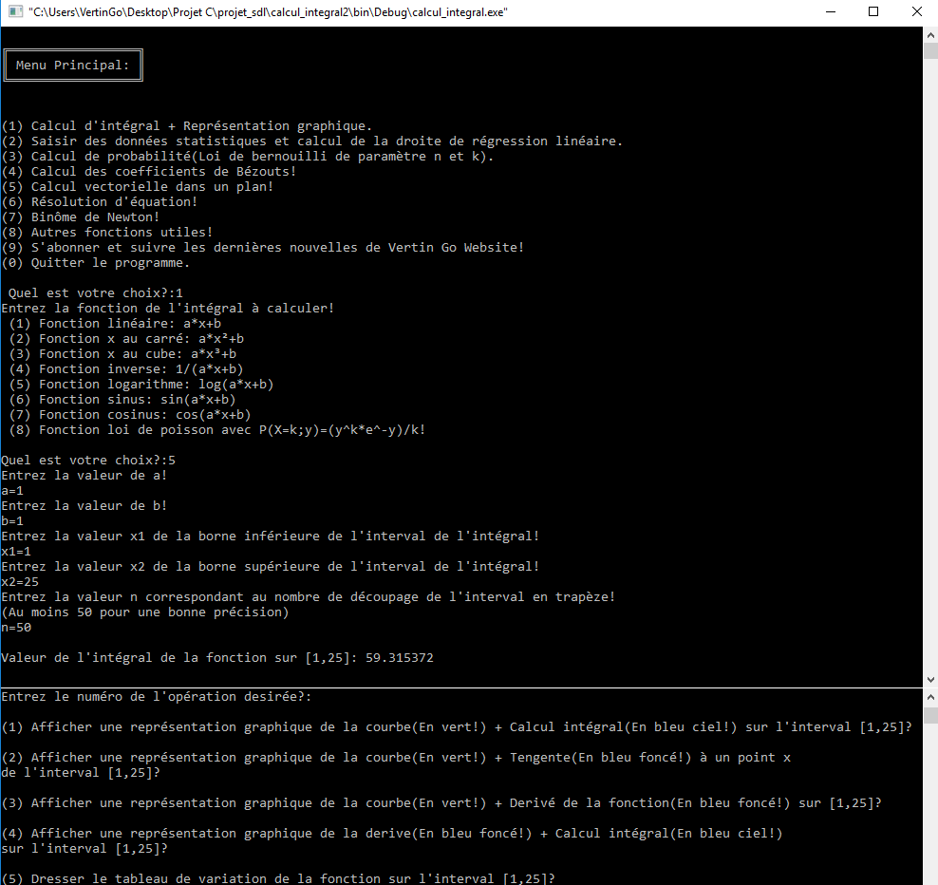Minimize the calcul_integral.exe window
Viewport: 938px width, 885px height.
(830, 12)
